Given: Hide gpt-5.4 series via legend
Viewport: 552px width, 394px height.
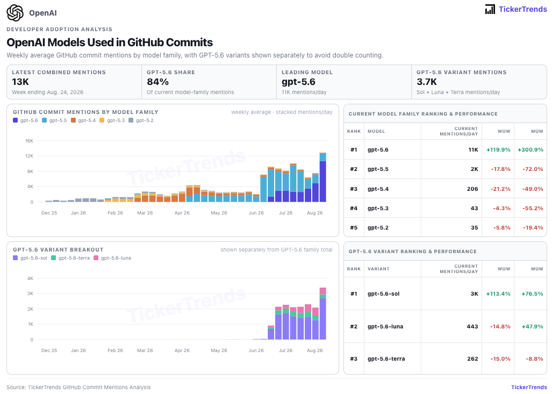Looking at the screenshot, I should [83, 120].
